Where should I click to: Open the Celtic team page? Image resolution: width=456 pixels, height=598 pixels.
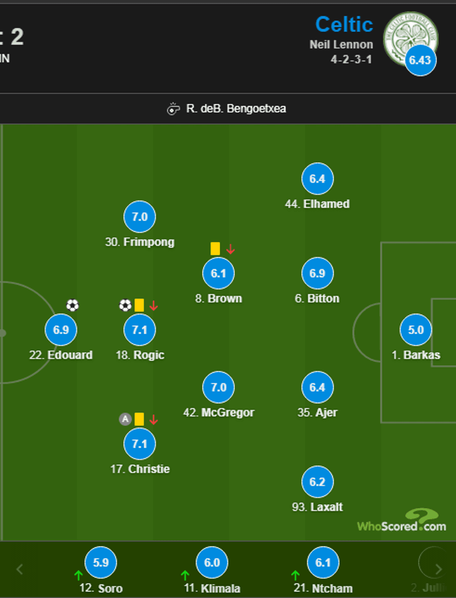pos(344,24)
